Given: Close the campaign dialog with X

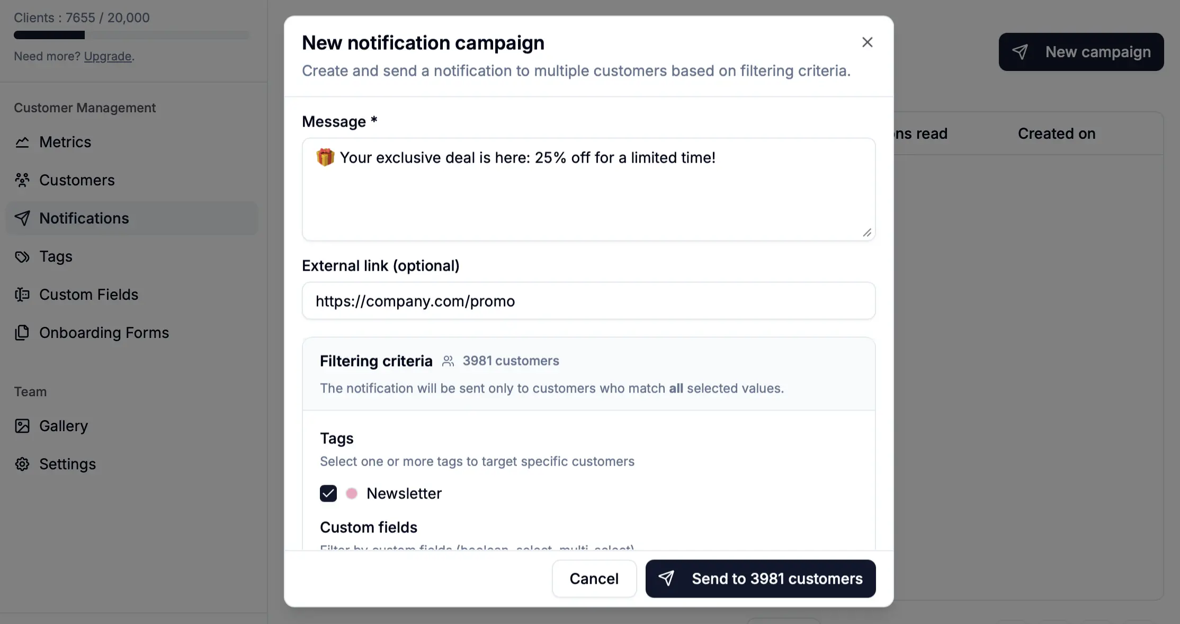Looking at the screenshot, I should [x=867, y=42].
